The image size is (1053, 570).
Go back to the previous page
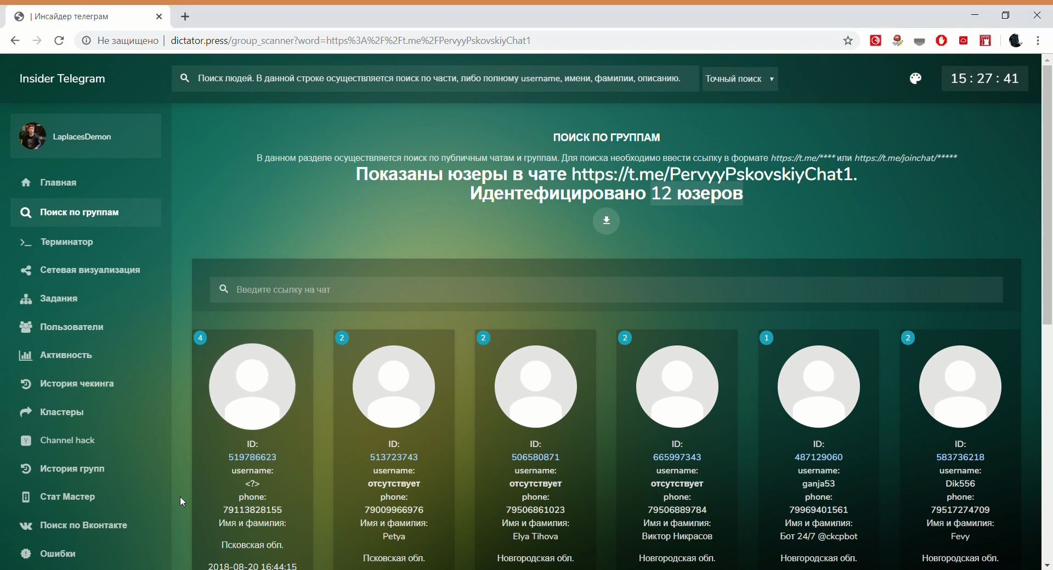click(x=15, y=41)
